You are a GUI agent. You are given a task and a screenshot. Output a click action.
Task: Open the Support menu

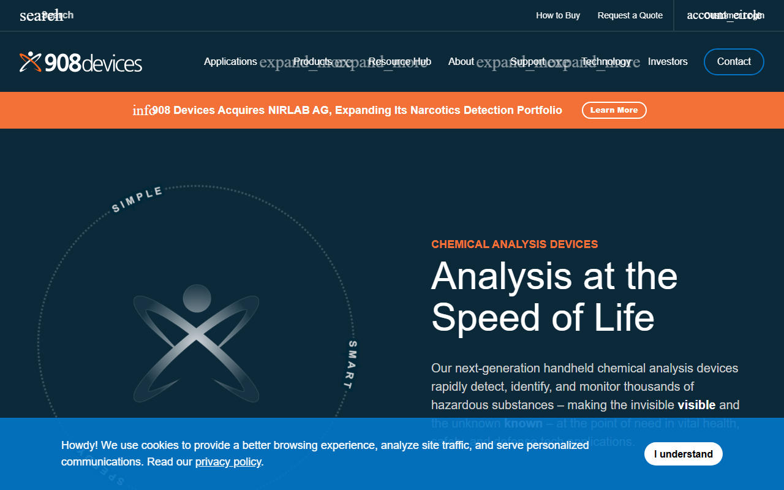coord(528,62)
